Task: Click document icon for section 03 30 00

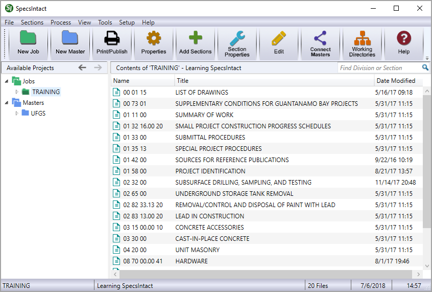Action: (116, 238)
